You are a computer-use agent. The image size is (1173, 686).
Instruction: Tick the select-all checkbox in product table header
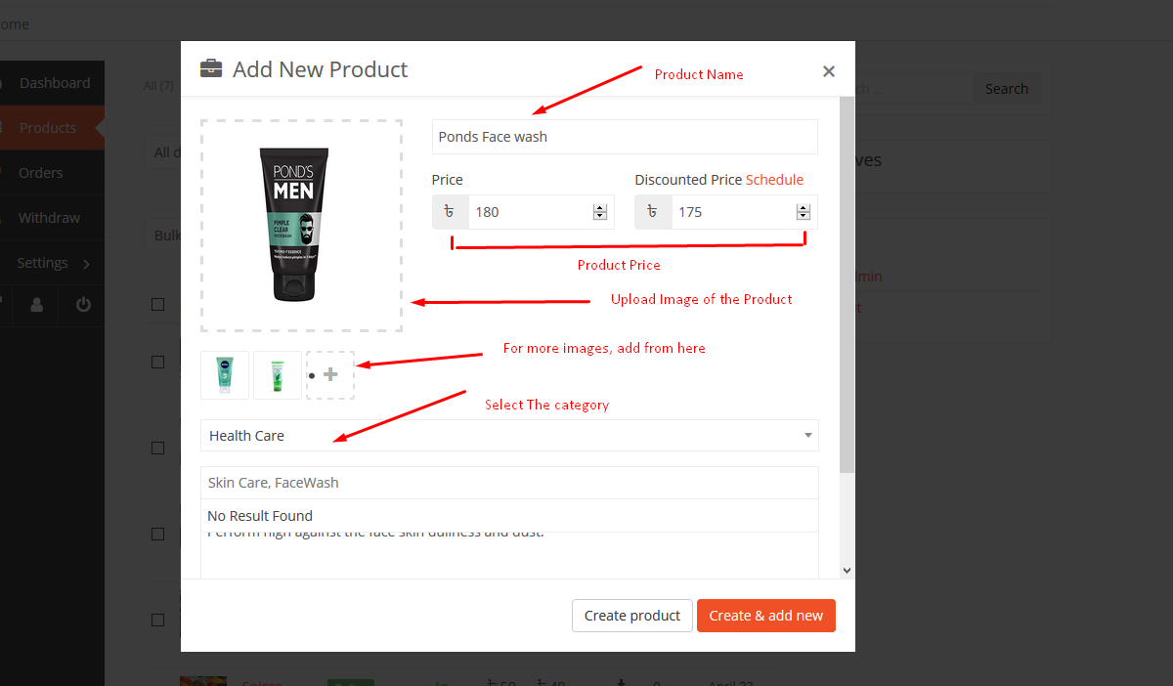(158, 305)
